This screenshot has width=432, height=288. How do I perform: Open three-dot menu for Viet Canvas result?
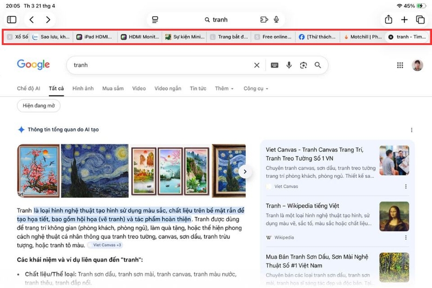[406, 186]
